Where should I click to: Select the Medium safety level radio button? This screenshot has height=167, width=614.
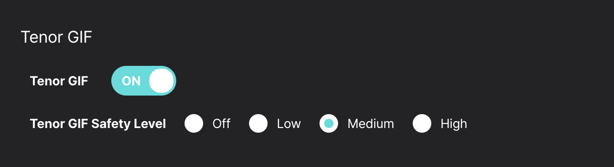tap(329, 123)
